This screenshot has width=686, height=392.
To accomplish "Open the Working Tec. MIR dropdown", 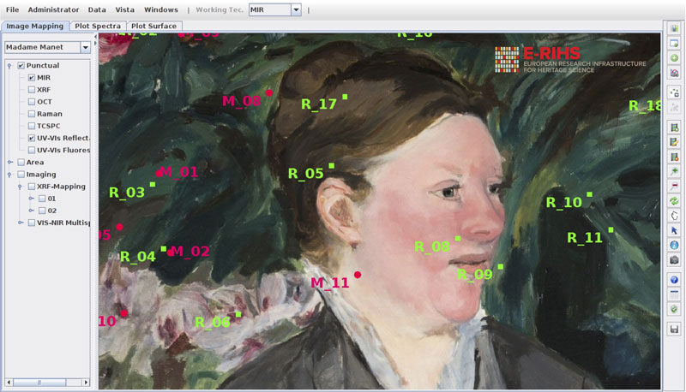I will (296, 9).
